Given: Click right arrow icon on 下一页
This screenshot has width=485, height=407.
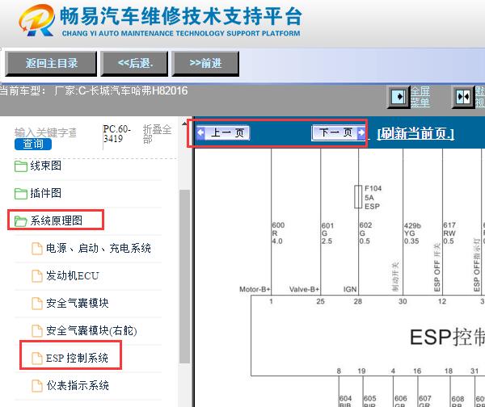Looking at the screenshot, I should [361, 133].
